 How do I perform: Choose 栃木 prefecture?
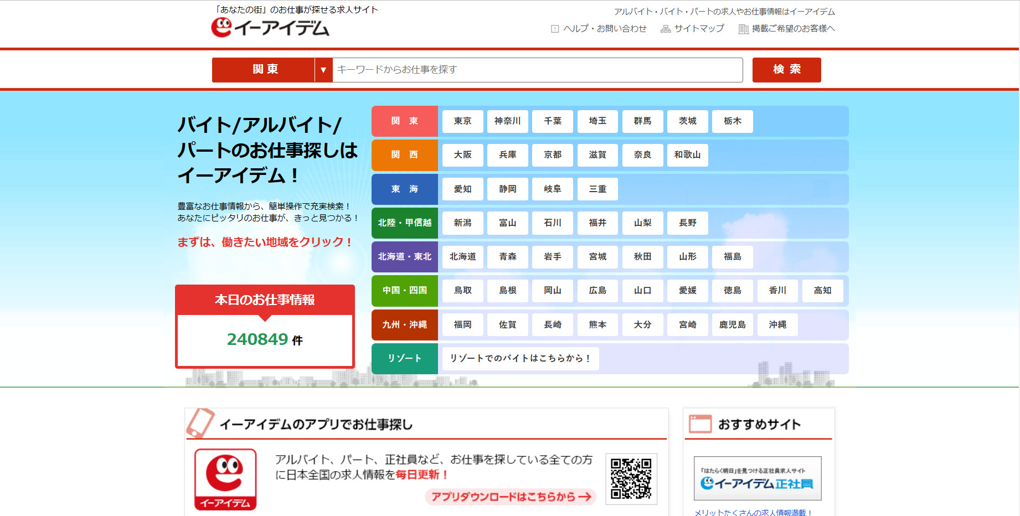(x=733, y=121)
